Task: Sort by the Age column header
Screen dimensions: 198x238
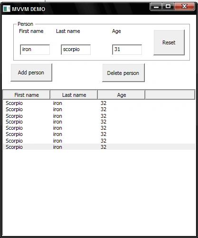Action: [x=122, y=95]
